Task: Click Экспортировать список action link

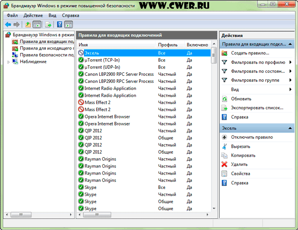Action: 257,108
